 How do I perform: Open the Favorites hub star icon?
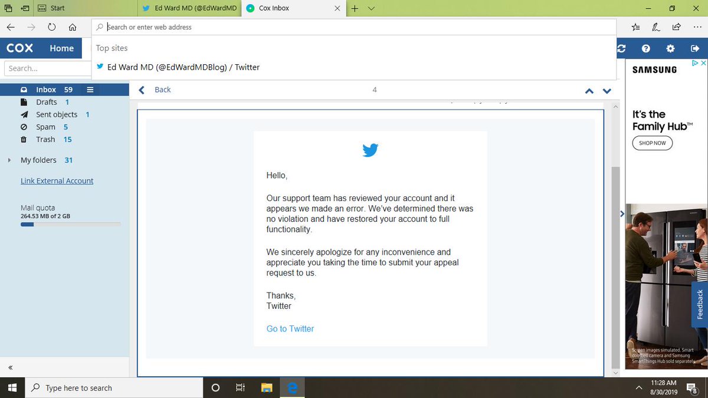635,27
